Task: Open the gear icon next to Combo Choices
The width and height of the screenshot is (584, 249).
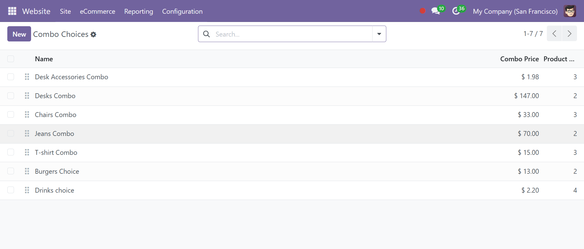Action: tap(94, 34)
